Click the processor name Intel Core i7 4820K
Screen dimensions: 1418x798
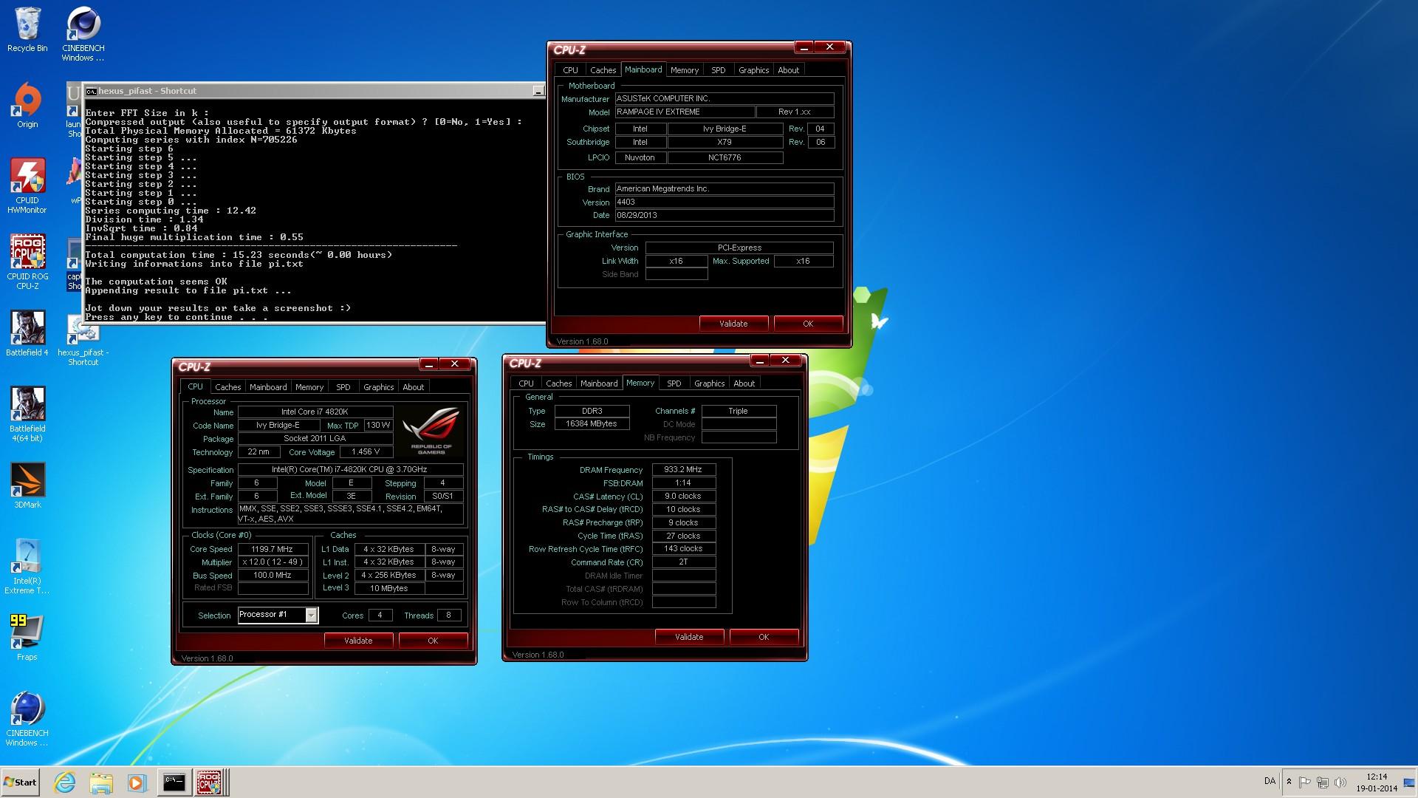click(315, 412)
